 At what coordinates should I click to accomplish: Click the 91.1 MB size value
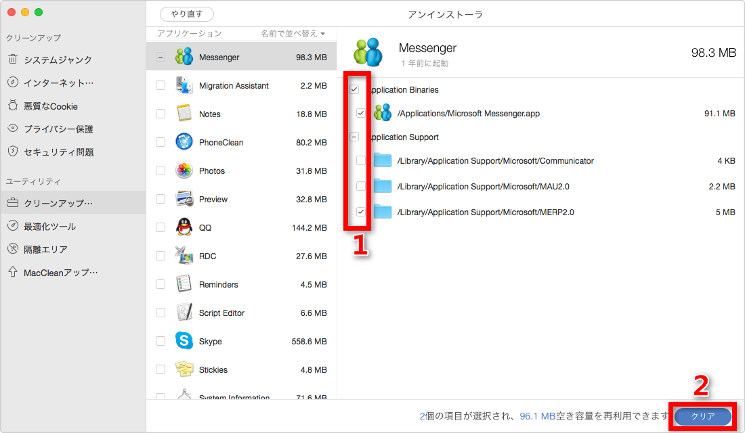point(720,113)
